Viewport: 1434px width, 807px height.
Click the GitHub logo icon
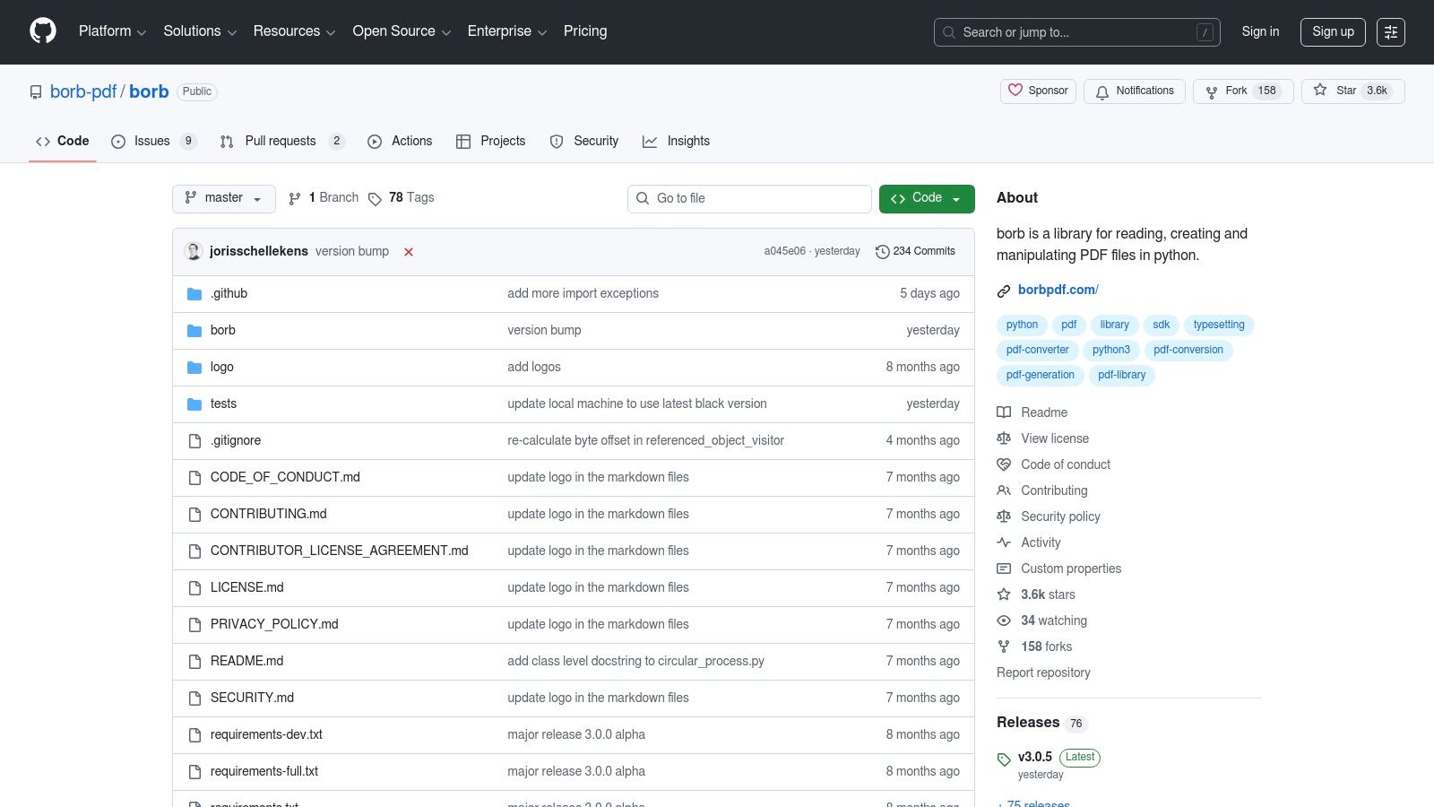click(x=42, y=31)
